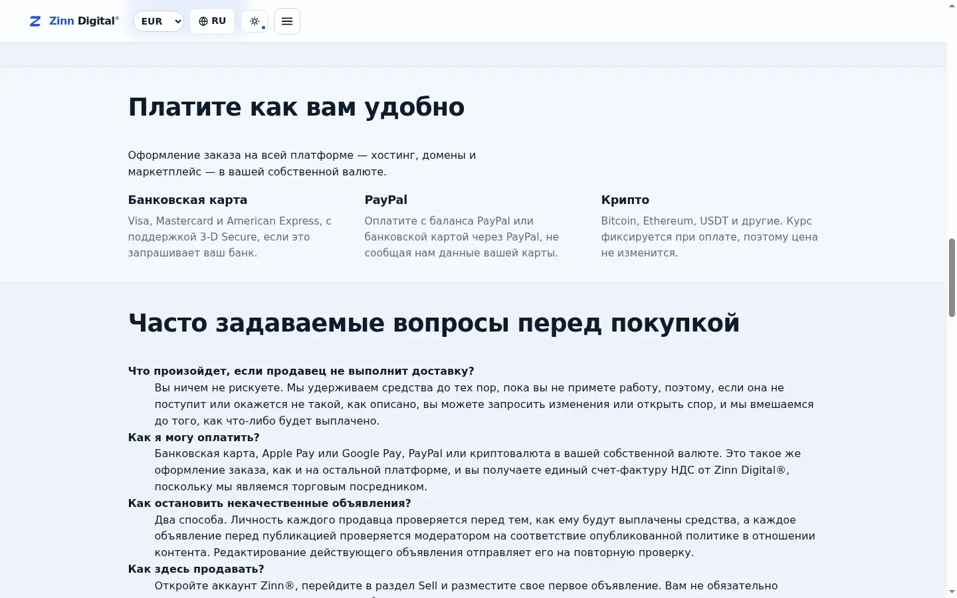957x598 pixels.
Task: Click the FAQ heading "Часто задаваемые вопросы перед покупкой"
Action: coord(434,323)
